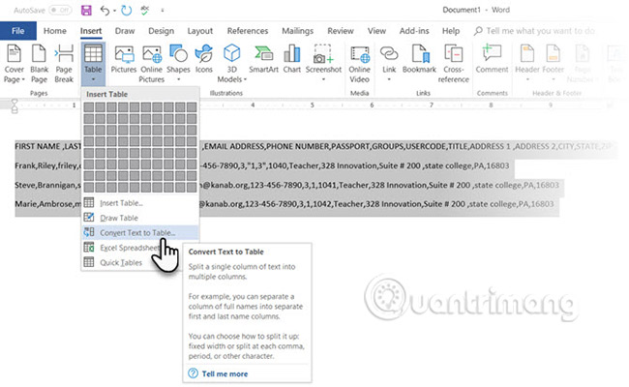
Task: Insert a Blank Page
Action: pyautogui.click(x=39, y=63)
